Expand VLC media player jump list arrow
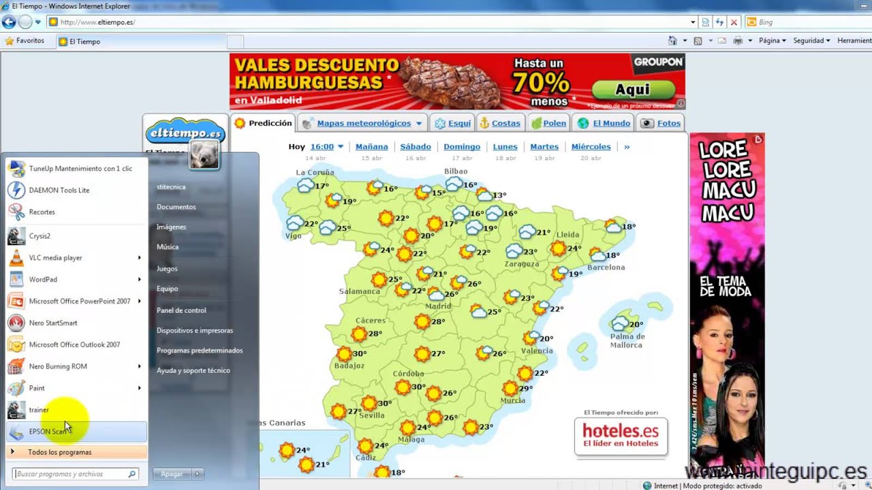The height and width of the screenshot is (490, 872). point(140,257)
